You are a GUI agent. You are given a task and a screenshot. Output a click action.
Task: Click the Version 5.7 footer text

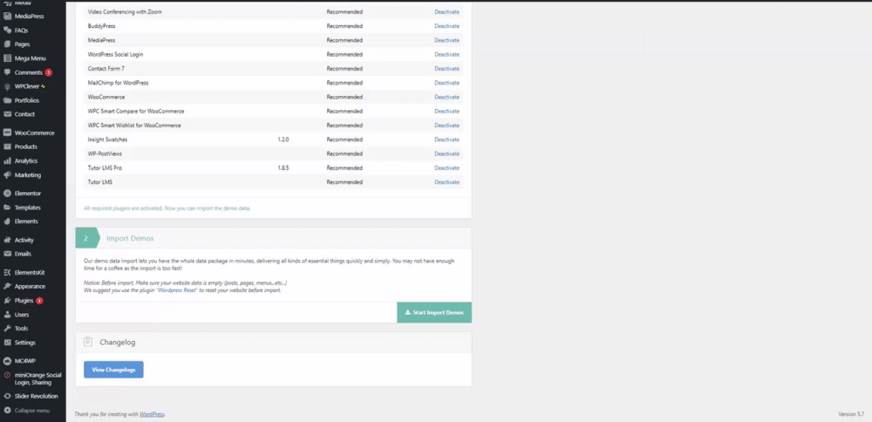point(851,414)
